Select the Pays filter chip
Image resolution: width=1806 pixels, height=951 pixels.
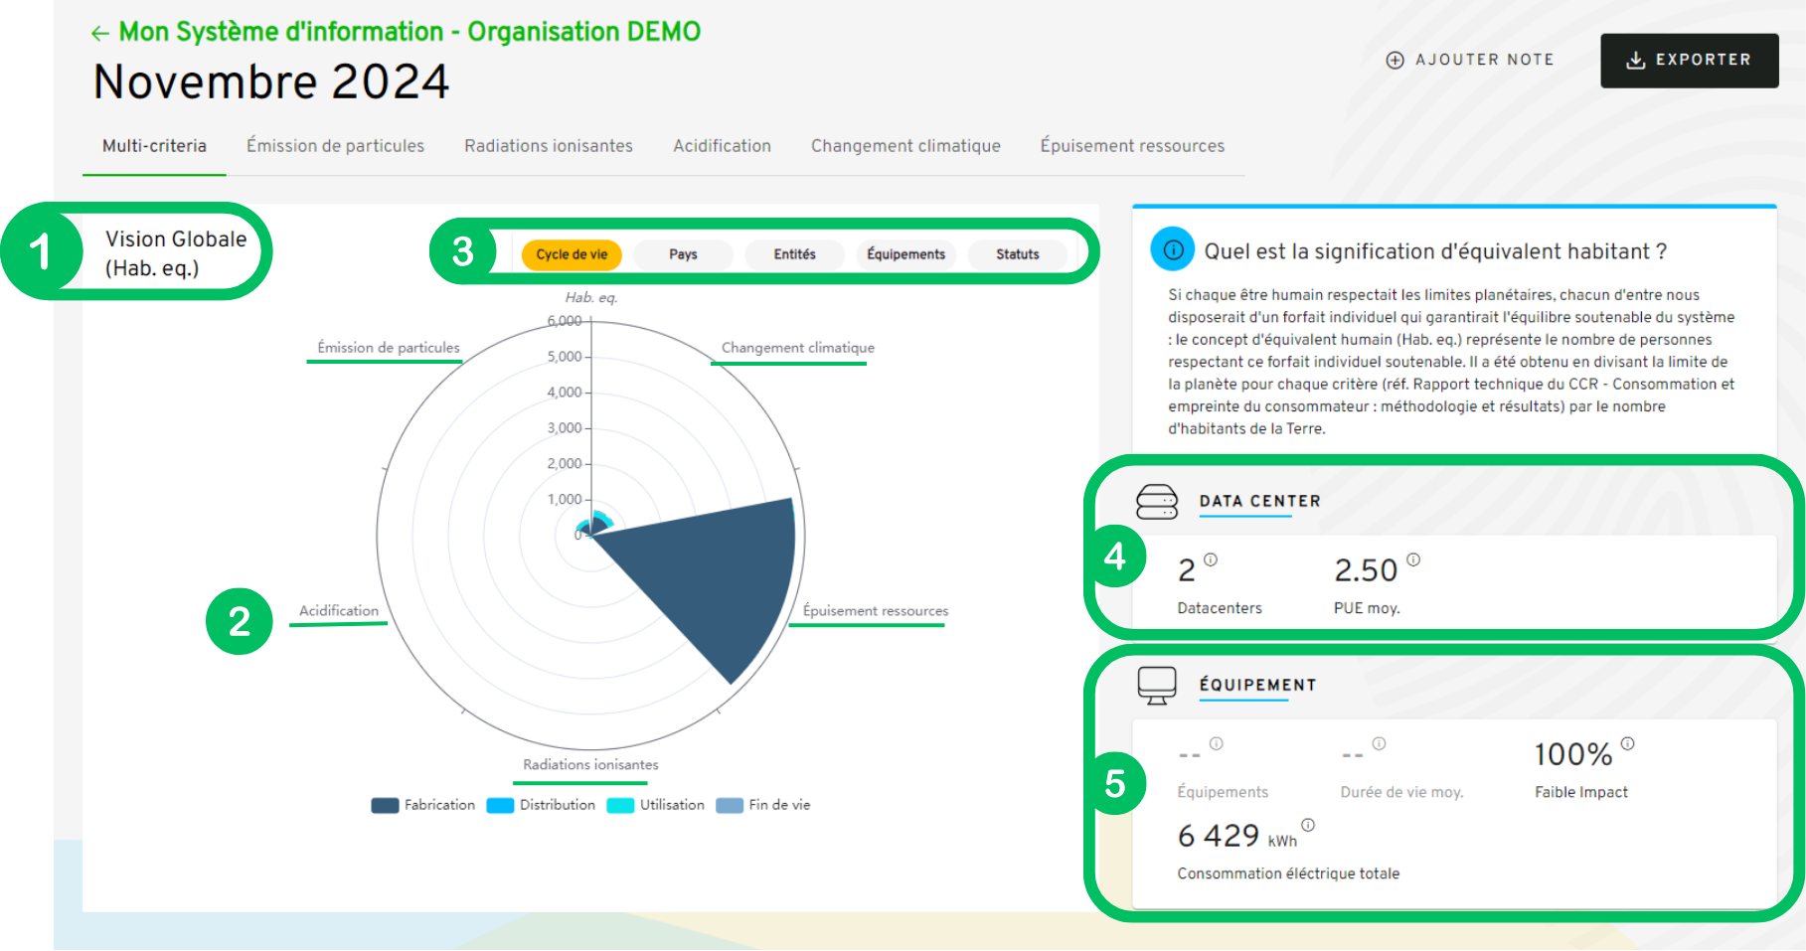[683, 254]
